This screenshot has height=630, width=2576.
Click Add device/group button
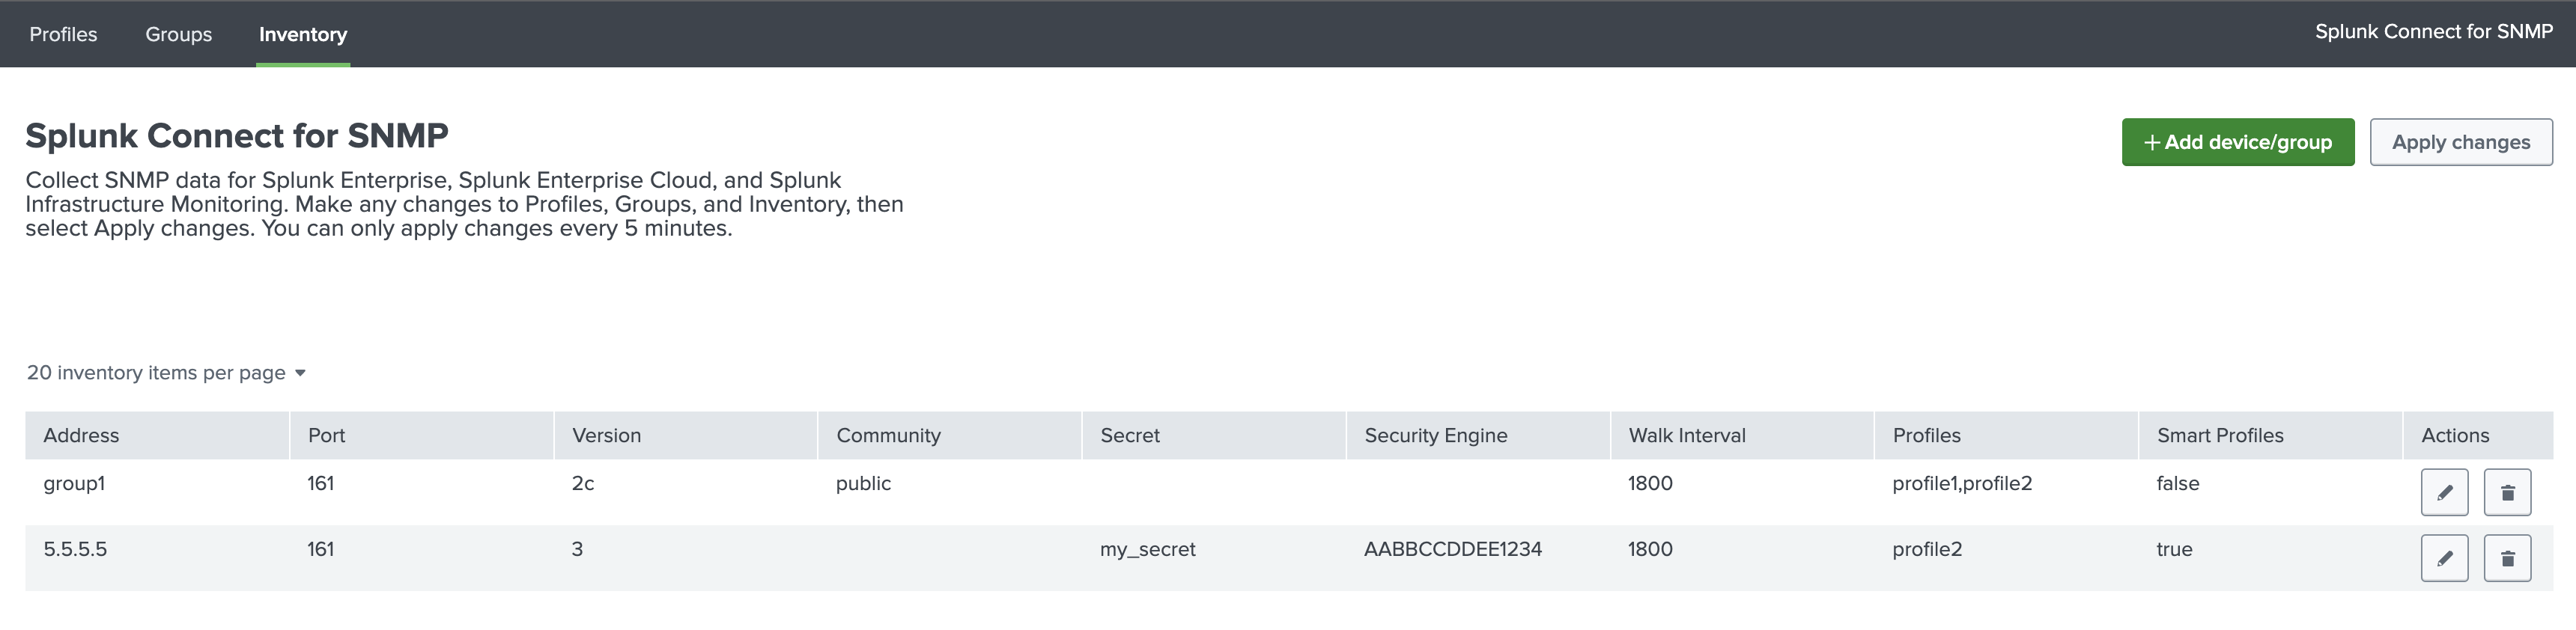click(2238, 141)
